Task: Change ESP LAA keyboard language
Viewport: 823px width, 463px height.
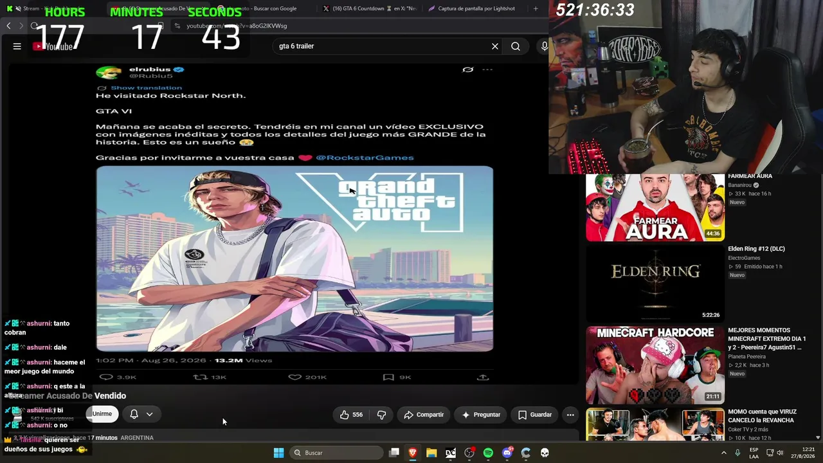Action: (x=754, y=453)
